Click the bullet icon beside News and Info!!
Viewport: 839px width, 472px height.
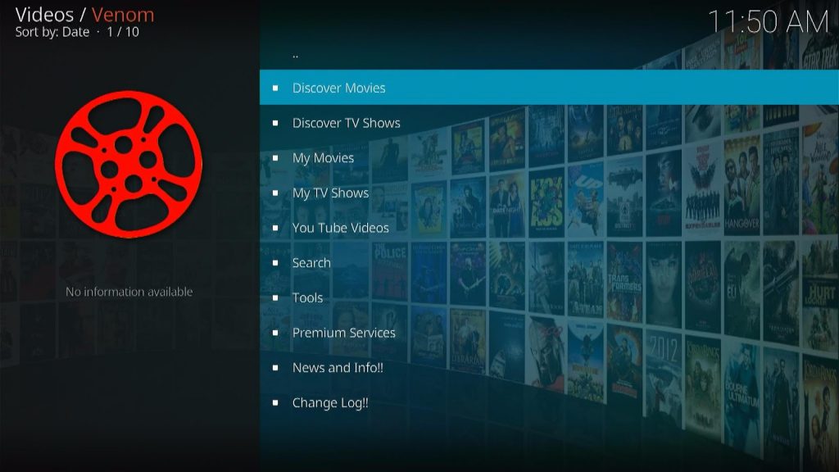(x=275, y=368)
